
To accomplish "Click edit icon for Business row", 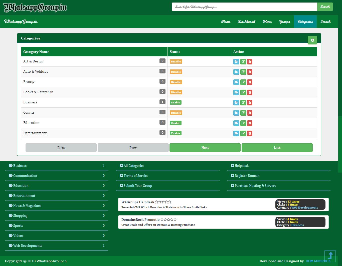I will [x=243, y=103].
